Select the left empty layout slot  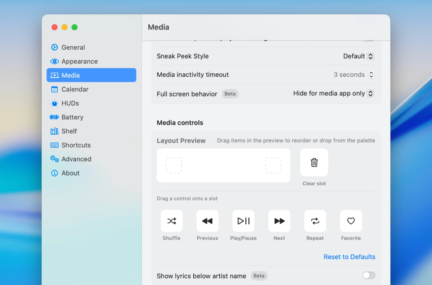click(x=173, y=165)
